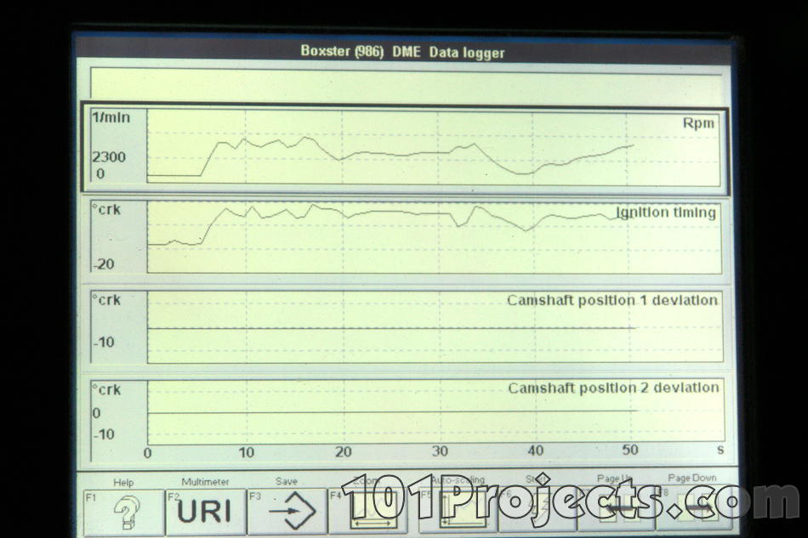Select the Camshaft position 1 deviation graph
Image resolution: width=808 pixels, height=538 pixels.
click(x=407, y=327)
